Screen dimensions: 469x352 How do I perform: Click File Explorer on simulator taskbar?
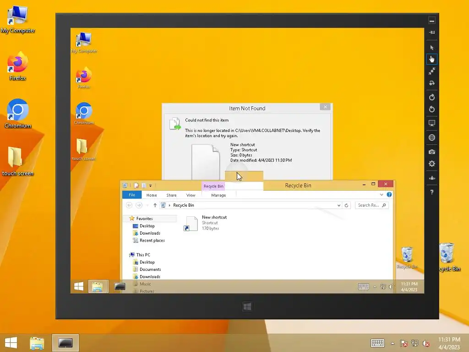(x=98, y=286)
